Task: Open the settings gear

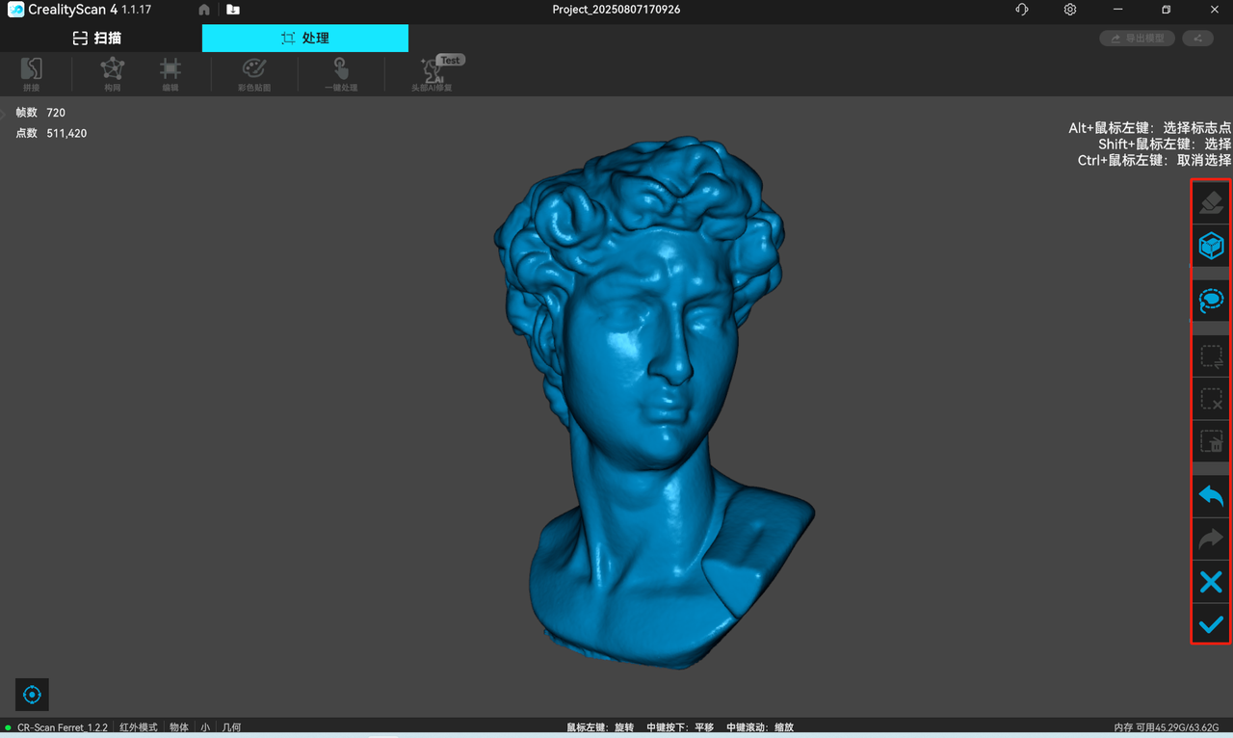Action: [1070, 10]
